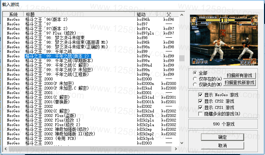Screen dimensions: 265x155
Task: Select highlighted 千年之战(版本 2) entry
Action: tap(90, 56)
